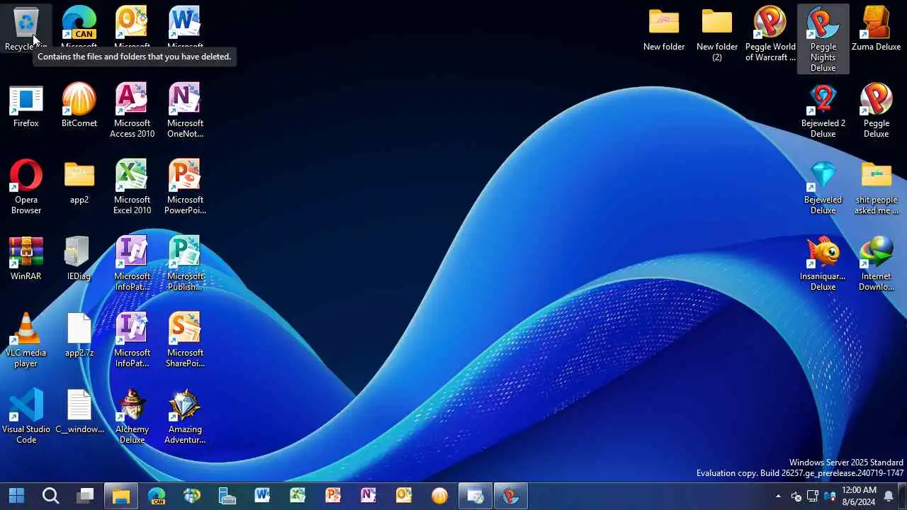Select the Alchemy Deluxe game shortcut
This screenshot has width=907, height=510.
tap(132, 416)
